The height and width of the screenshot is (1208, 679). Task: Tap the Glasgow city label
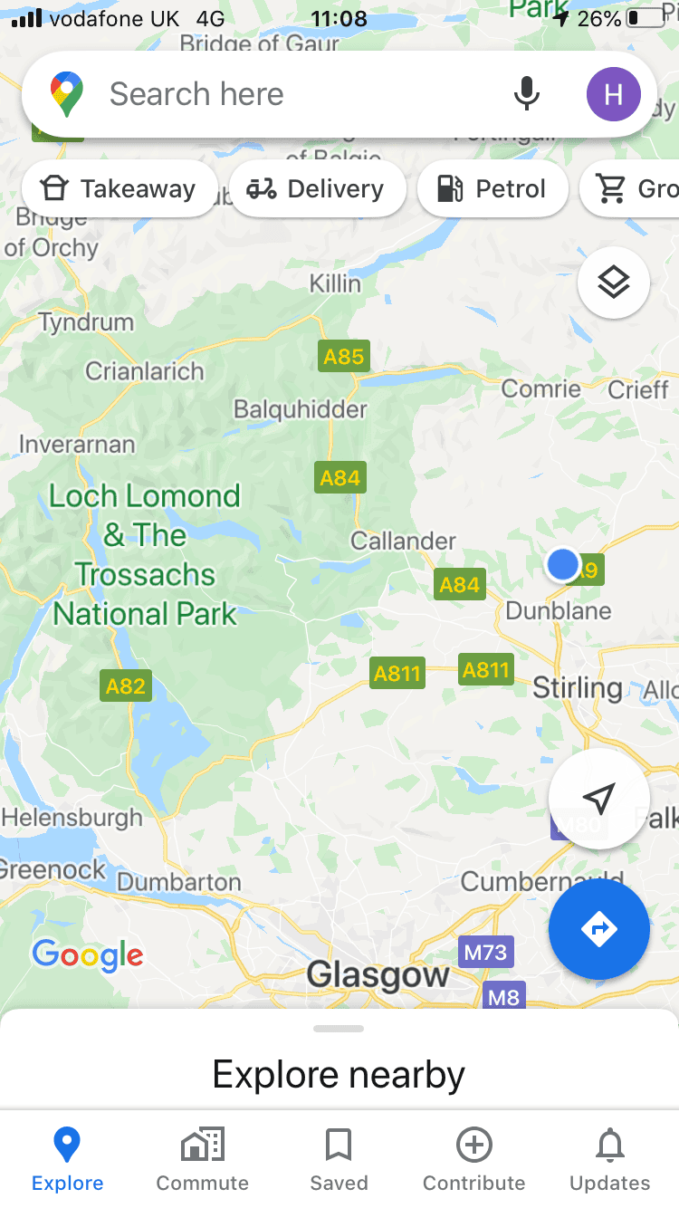click(x=378, y=975)
